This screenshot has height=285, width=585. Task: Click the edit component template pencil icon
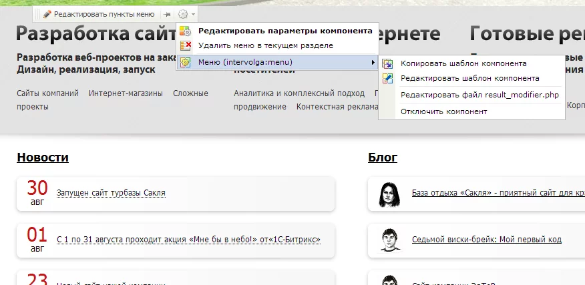pyautogui.click(x=387, y=78)
